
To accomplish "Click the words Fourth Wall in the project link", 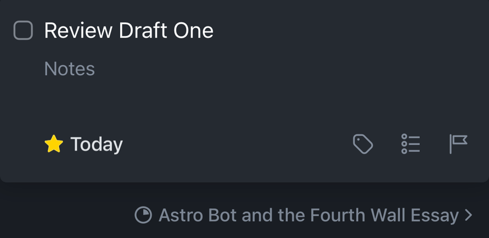I will click(x=347, y=215).
